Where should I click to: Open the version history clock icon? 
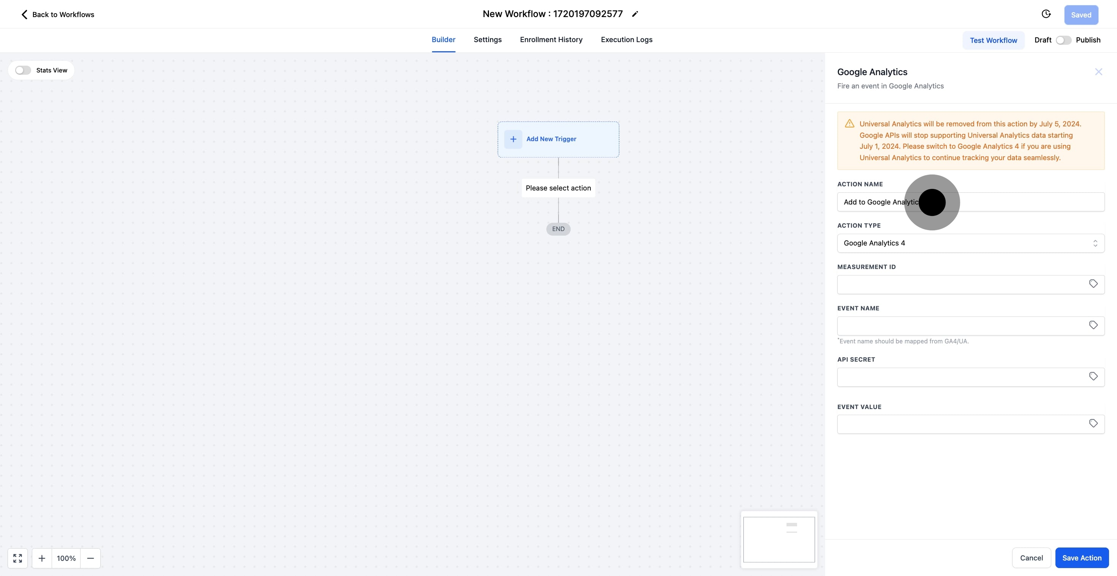coord(1046,14)
